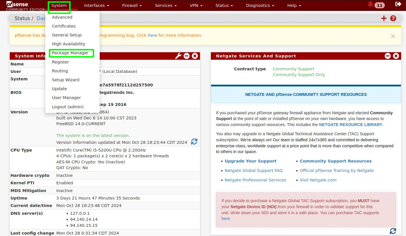Minimize the System Information widget
Image resolution: width=406 pixels, height=236 pixels.
187,56
